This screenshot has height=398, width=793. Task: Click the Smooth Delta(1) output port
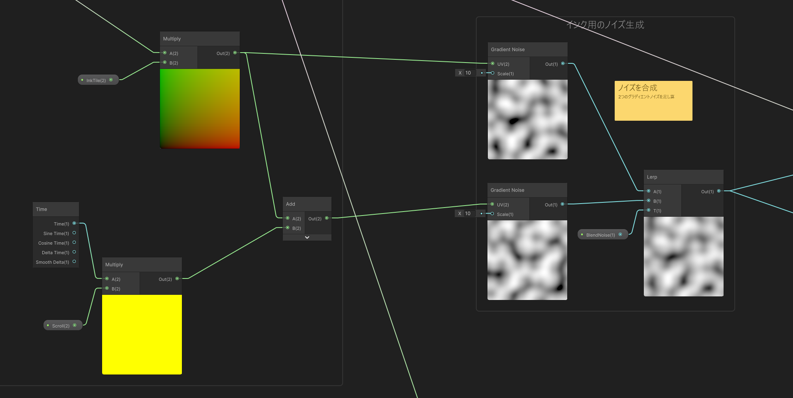coord(74,262)
